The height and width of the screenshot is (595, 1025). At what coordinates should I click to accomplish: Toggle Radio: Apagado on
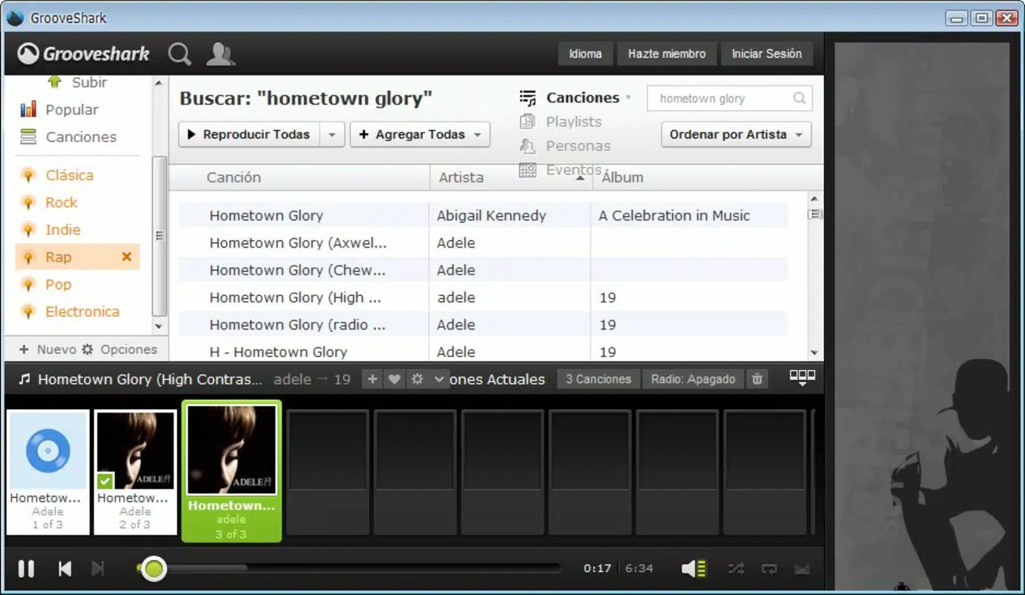[x=693, y=379]
